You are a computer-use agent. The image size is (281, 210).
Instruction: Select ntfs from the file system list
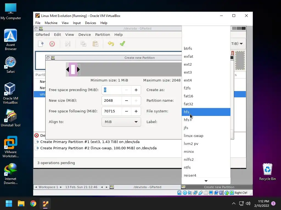(206, 167)
